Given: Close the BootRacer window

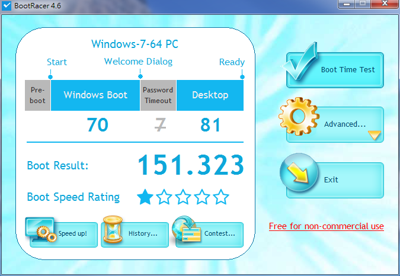Looking at the screenshot, I should 385,4.
